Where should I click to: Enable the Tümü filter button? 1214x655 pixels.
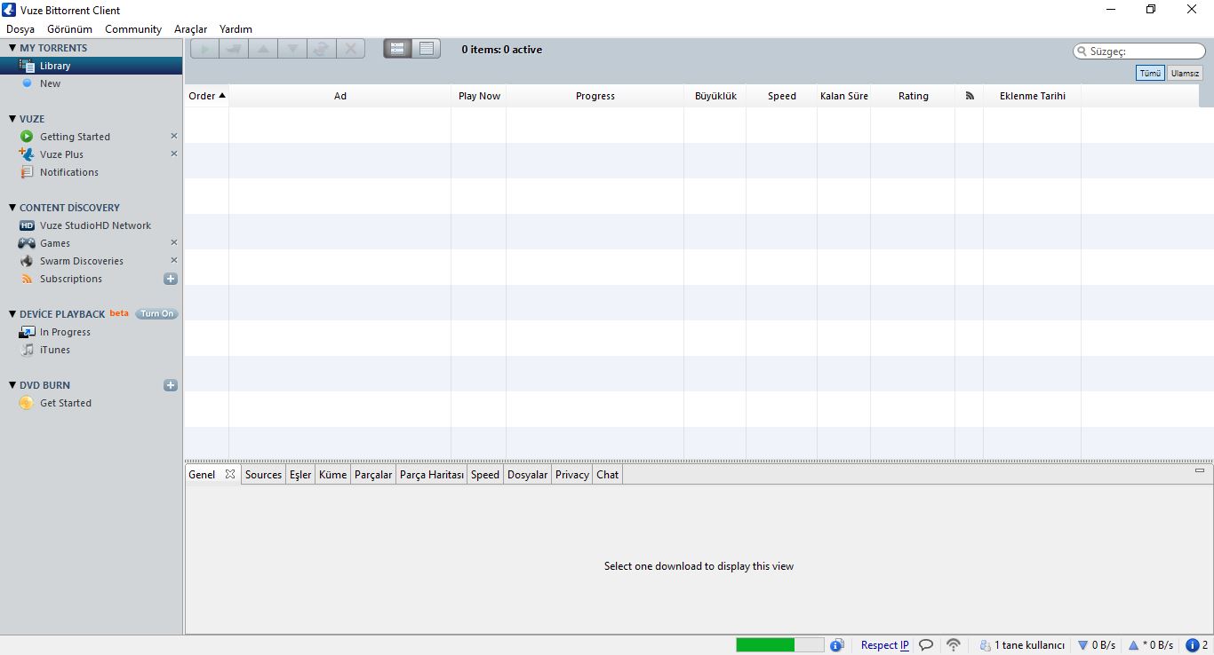click(x=1150, y=73)
